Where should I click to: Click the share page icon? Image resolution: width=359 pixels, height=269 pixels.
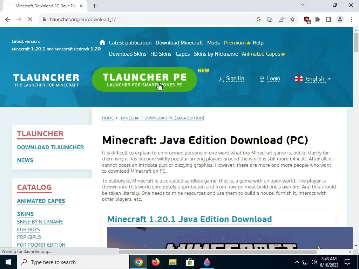[x=281, y=20]
